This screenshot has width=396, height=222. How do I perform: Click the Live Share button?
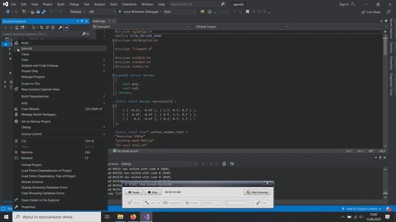[x=371, y=12]
